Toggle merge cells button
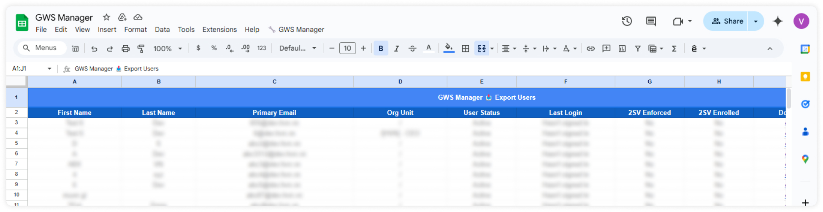 point(482,49)
